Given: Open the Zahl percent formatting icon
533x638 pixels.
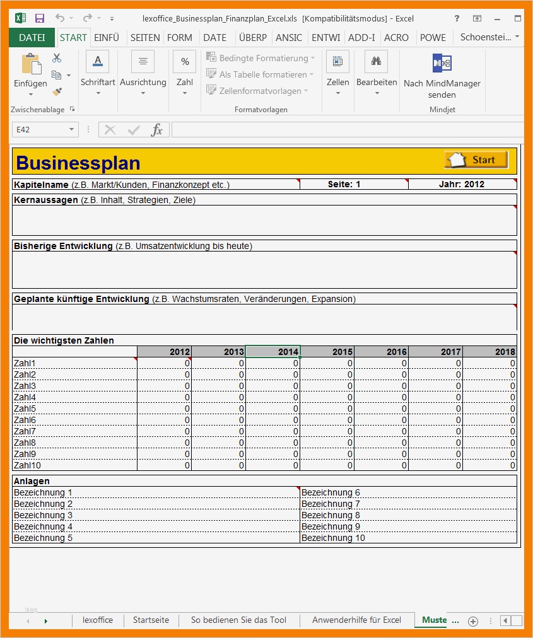Looking at the screenshot, I should click(x=184, y=61).
